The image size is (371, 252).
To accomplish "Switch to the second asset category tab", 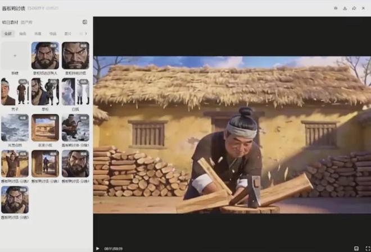I will coord(22,34).
